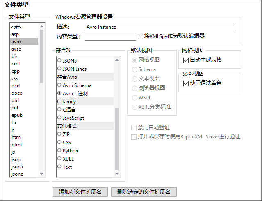Choose .biz in file type list
This screenshot has height=201, width=262.
click(24, 56)
